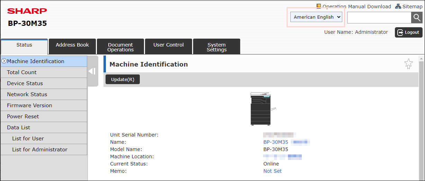Viewport: 425px width, 181px height.
Task: Click the Sitemap icon
Action: pos(398,7)
